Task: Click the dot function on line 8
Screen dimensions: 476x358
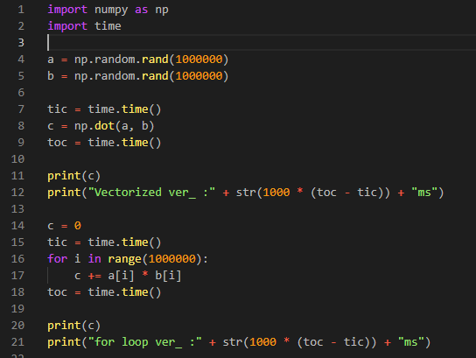Action: pos(104,126)
